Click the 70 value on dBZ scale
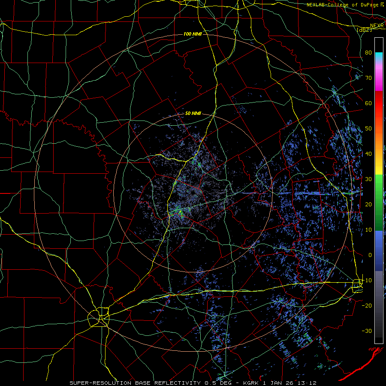386x386 pixels. click(x=368, y=78)
